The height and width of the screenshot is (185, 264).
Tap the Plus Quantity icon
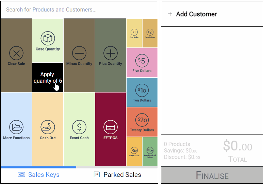pyautogui.click(x=111, y=53)
